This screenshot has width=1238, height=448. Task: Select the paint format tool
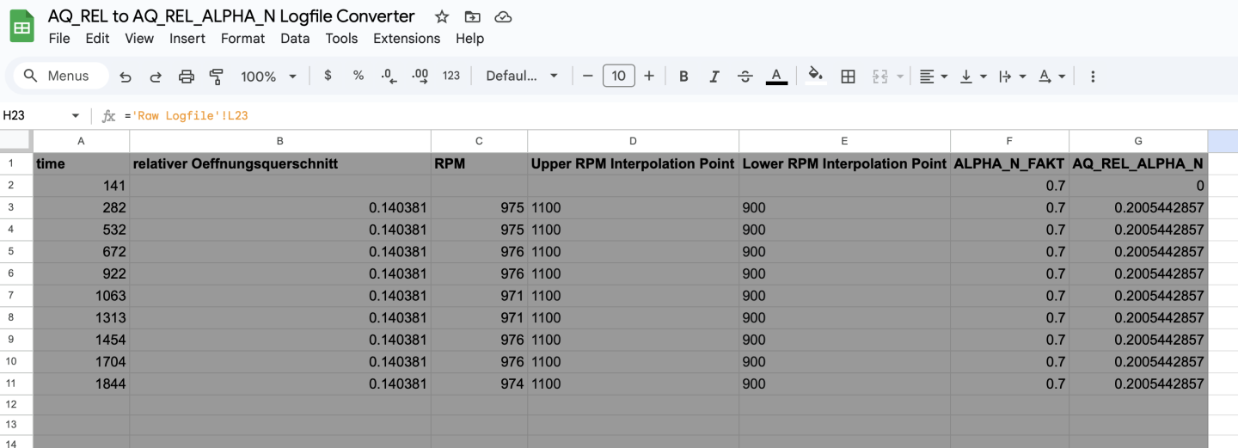pyautogui.click(x=217, y=77)
